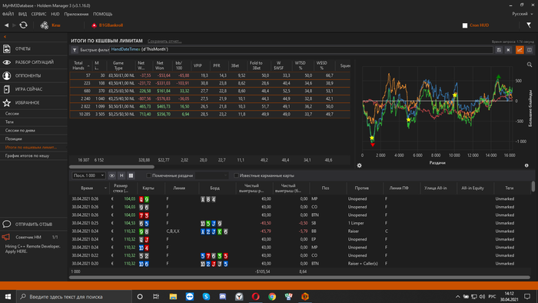Toggle the graph view orange chart icon
538x303 pixels.
(520, 50)
